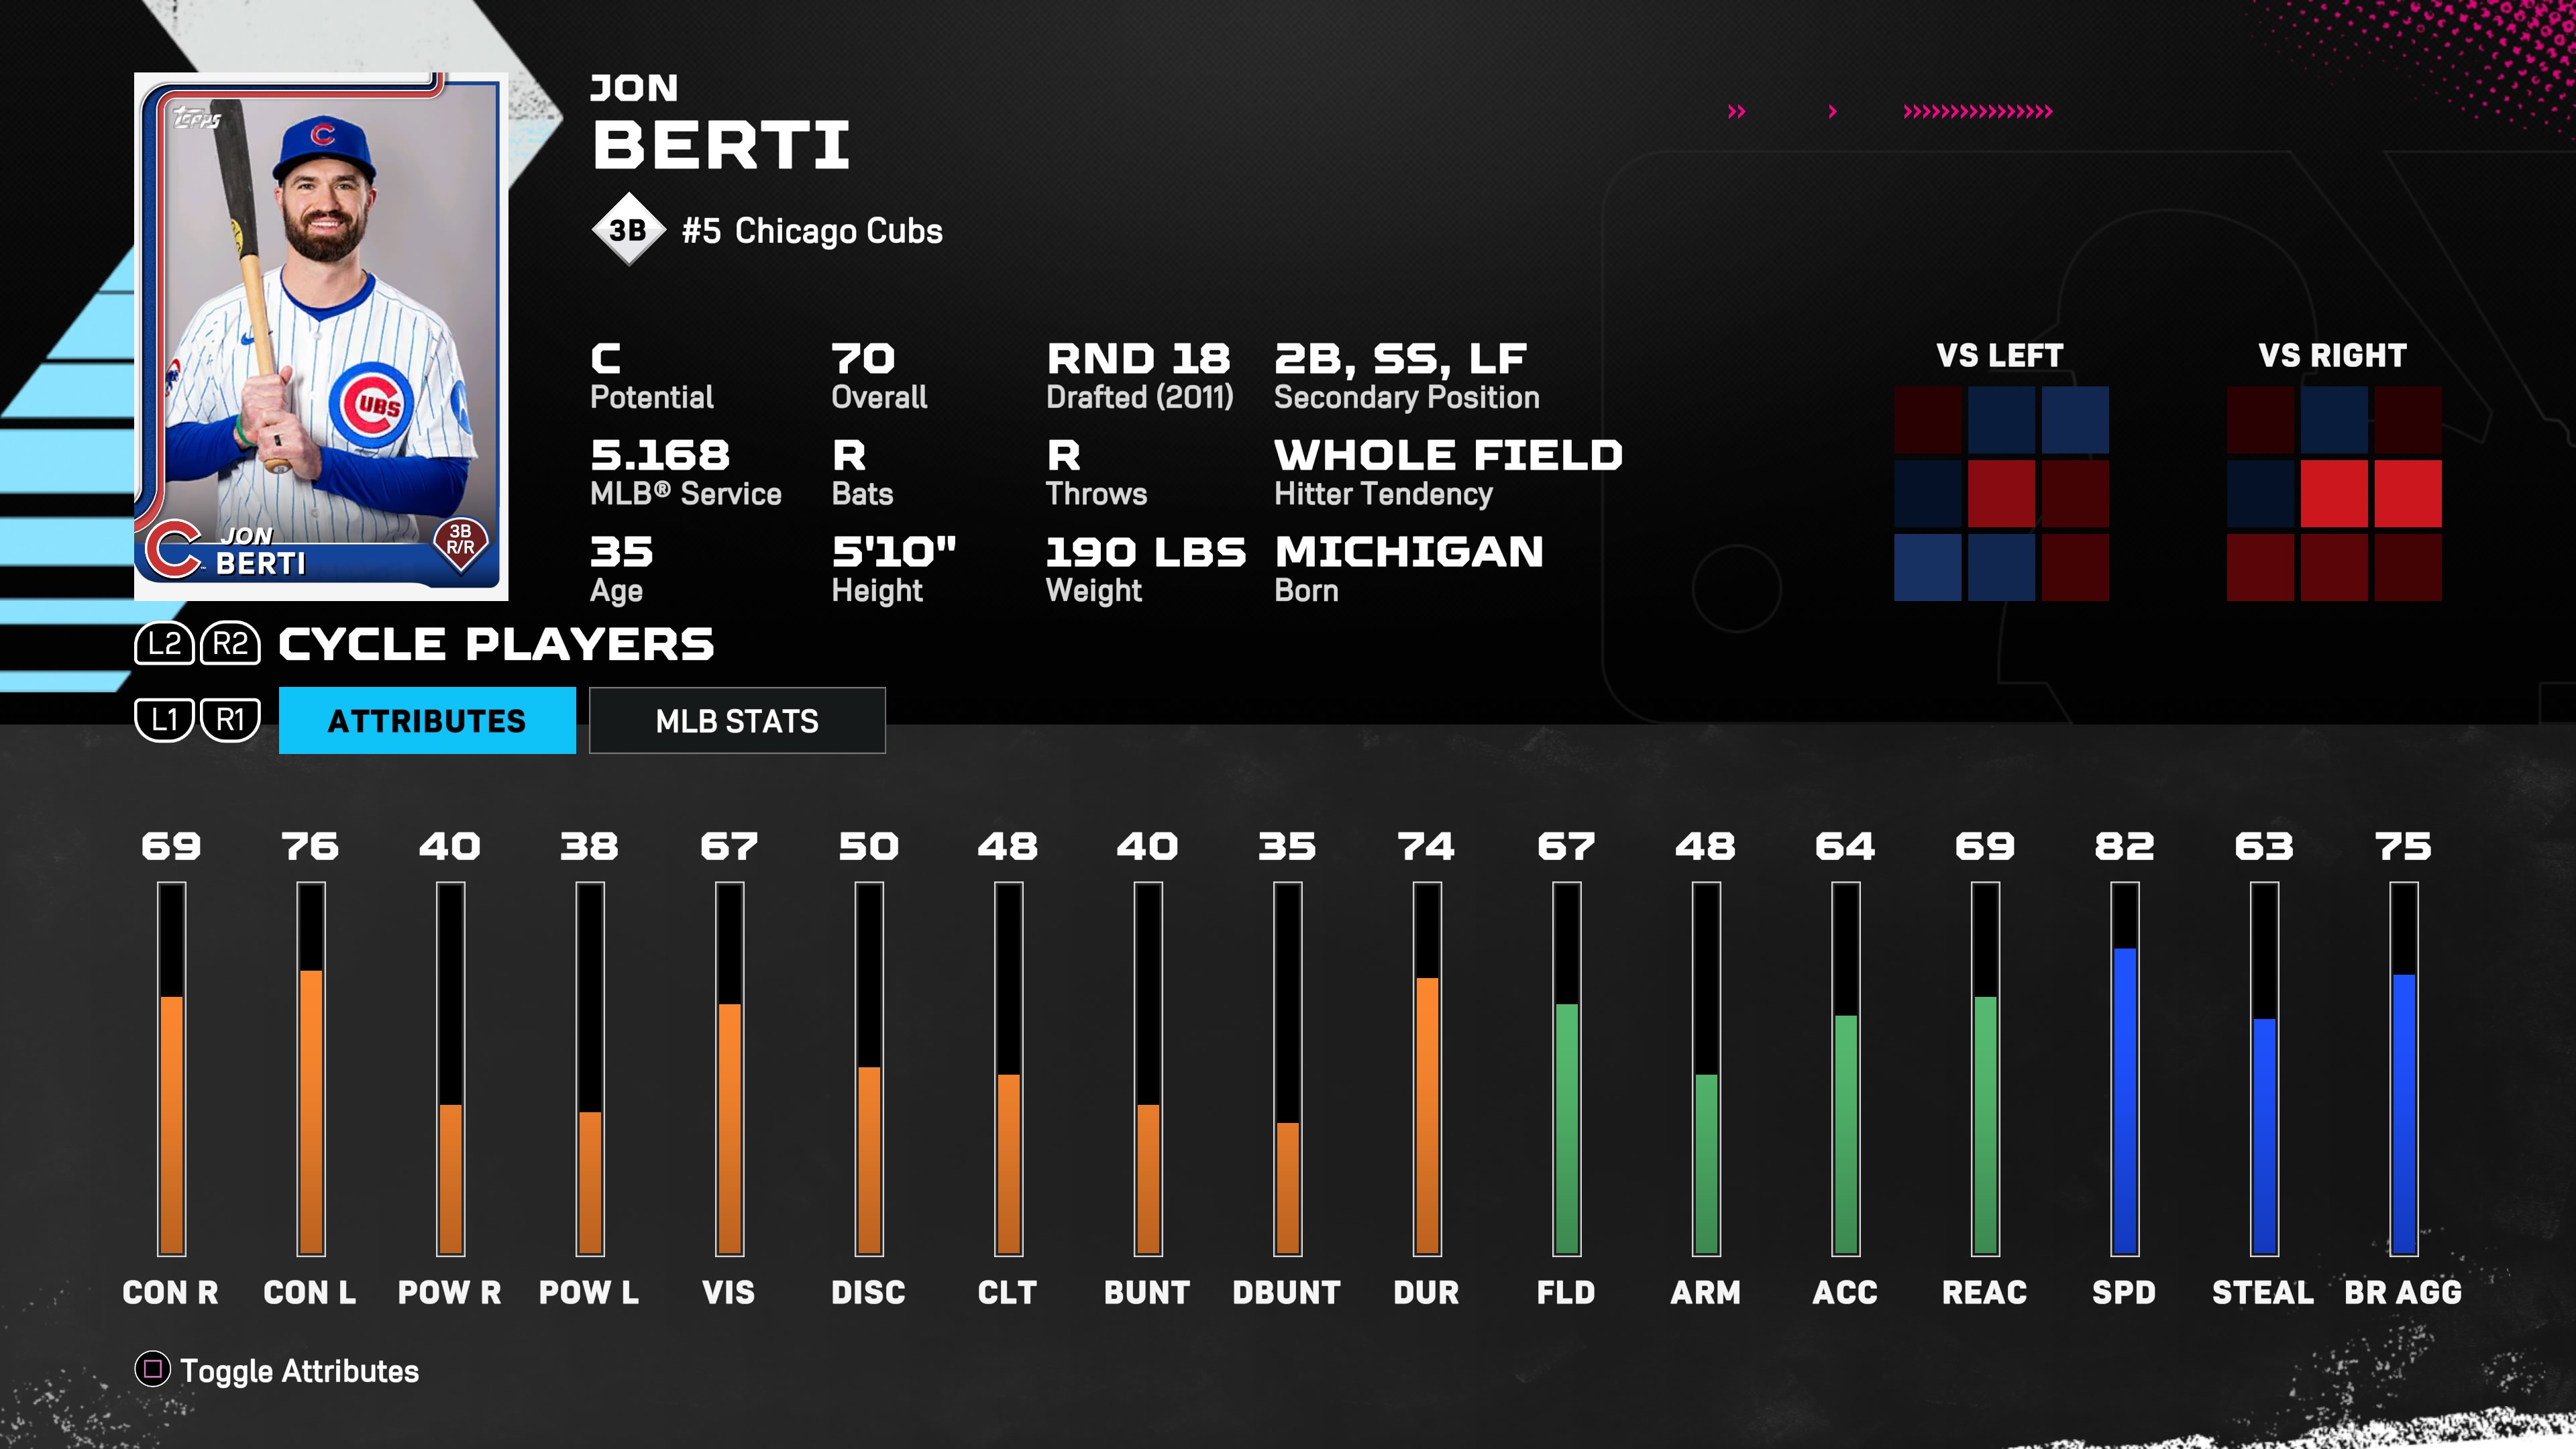The width and height of the screenshot is (2576, 1449).
Task: Click the 3B position diamond icon
Action: tap(628, 230)
